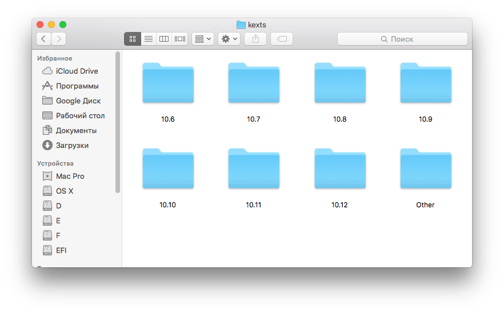Click the search field Поиск
Image resolution: width=504 pixels, height=313 pixels.
402,39
